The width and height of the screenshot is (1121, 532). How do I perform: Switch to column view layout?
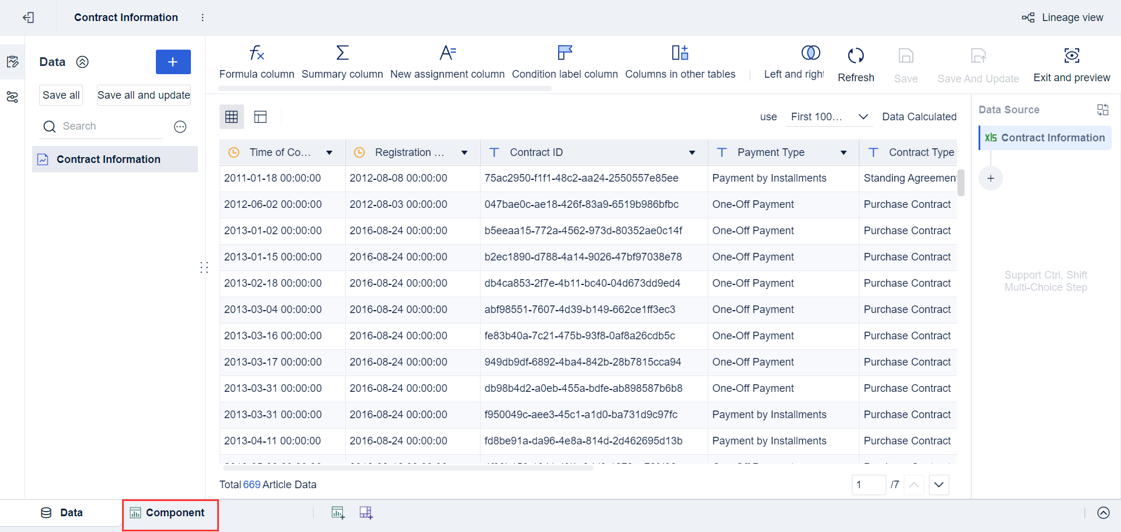[x=260, y=116]
